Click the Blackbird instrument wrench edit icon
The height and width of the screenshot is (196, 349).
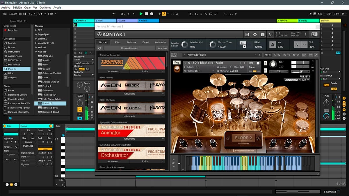click(176, 62)
